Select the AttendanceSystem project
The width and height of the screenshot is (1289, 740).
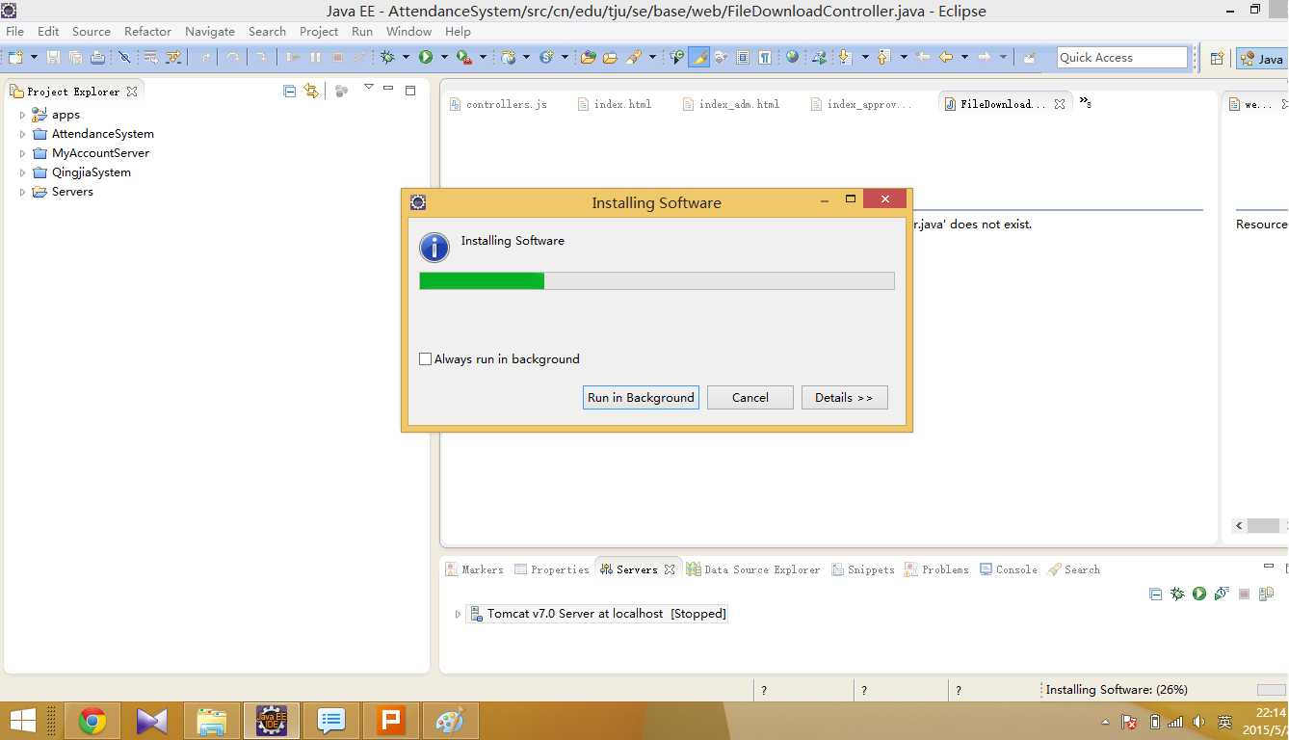[102, 134]
